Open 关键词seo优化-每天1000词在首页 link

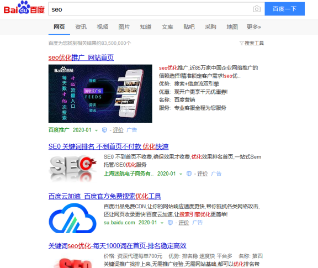(117, 246)
